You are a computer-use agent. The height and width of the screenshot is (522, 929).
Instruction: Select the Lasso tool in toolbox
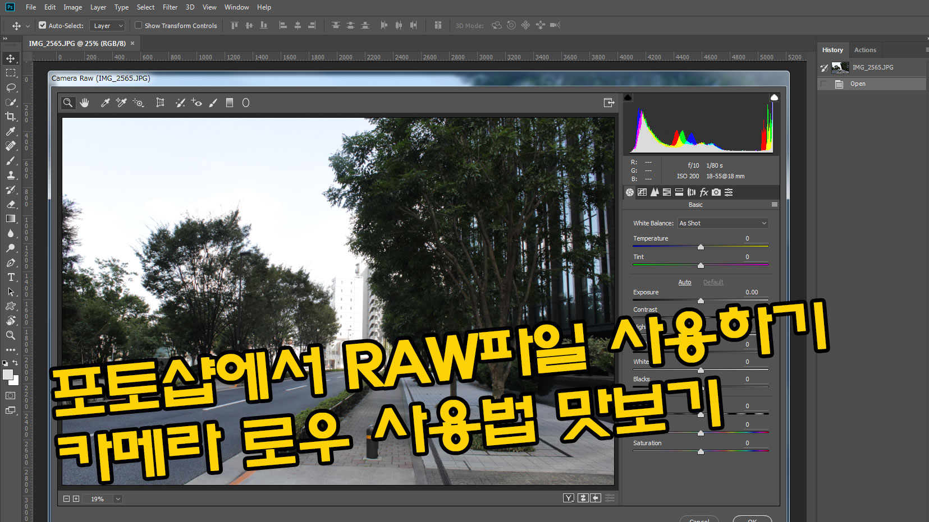click(x=11, y=87)
